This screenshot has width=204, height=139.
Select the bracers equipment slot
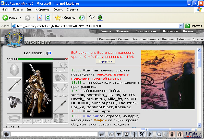61,78
